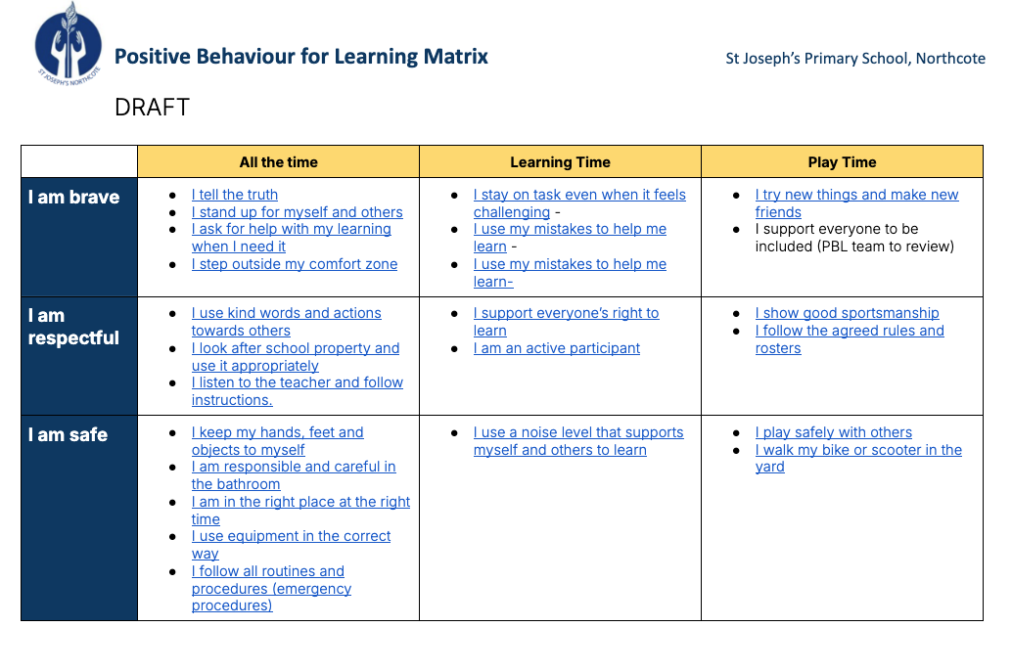Viewport: 1012px width, 672px height.
Task: Follow "I walk my bike or scooter" link
Action: click(x=858, y=459)
